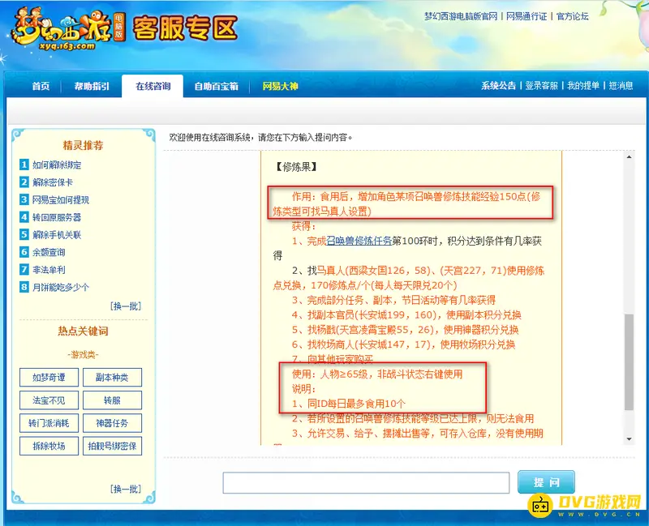The image size is (649, 526).
Task: Open the 帮助指引 tab
Action: click(x=92, y=86)
